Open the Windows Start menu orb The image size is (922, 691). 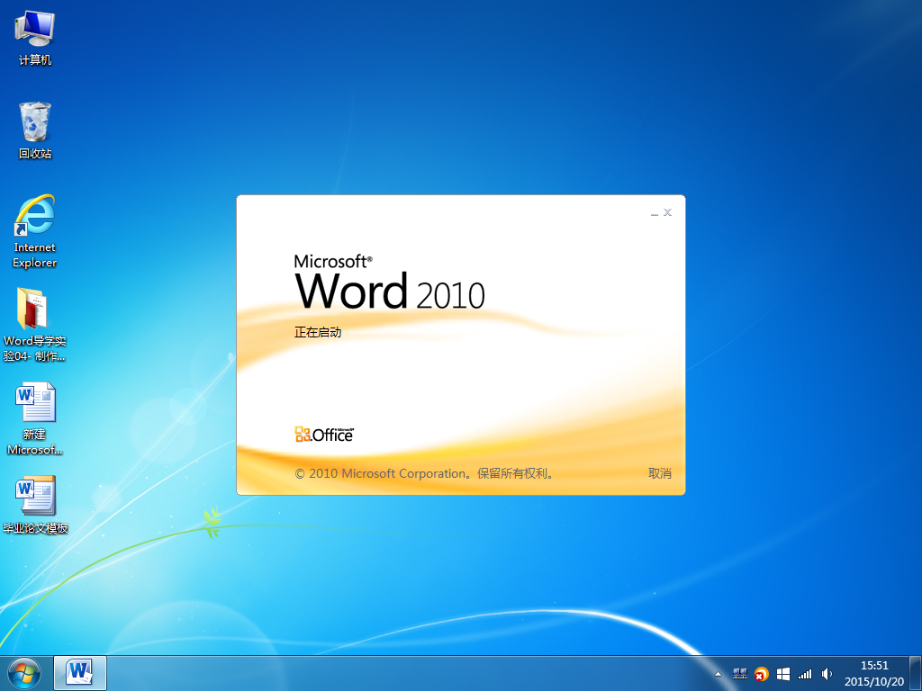pyautogui.click(x=24, y=673)
